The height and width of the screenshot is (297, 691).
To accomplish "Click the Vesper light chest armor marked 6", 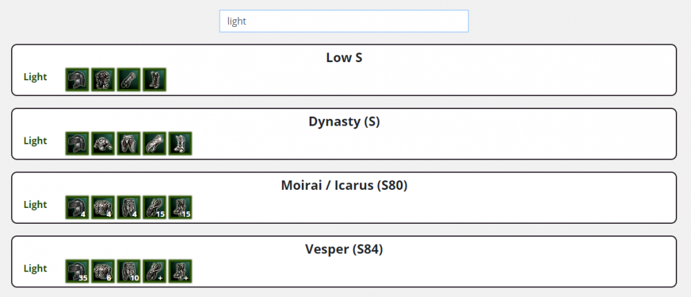I will [x=103, y=271].
